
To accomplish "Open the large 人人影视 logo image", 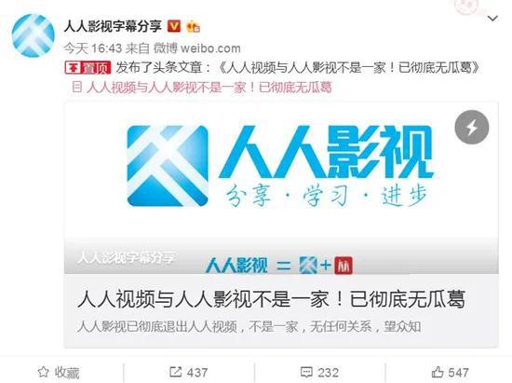I will coord(281,166).
